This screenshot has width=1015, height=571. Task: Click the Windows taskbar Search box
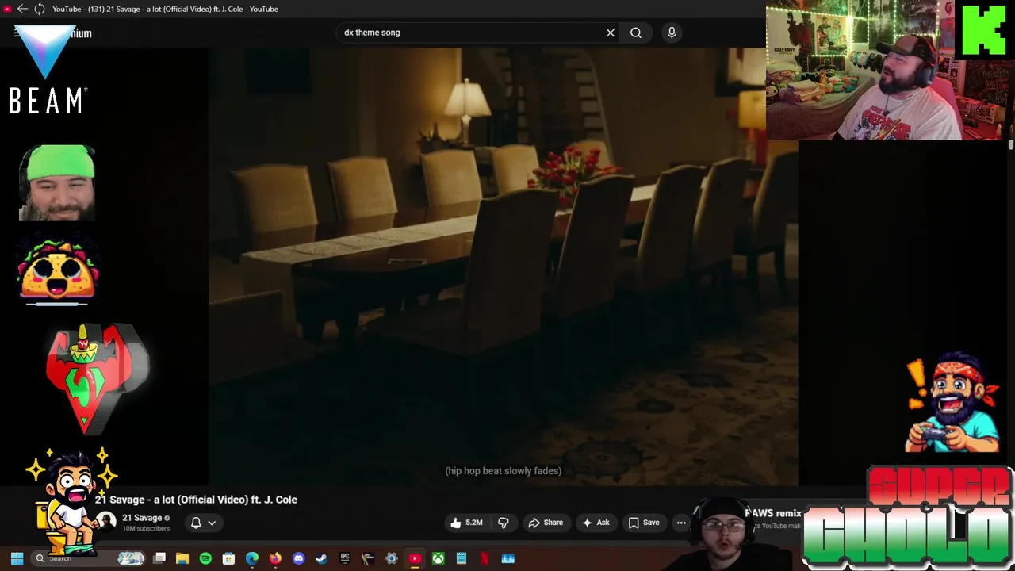click(87, 558)
